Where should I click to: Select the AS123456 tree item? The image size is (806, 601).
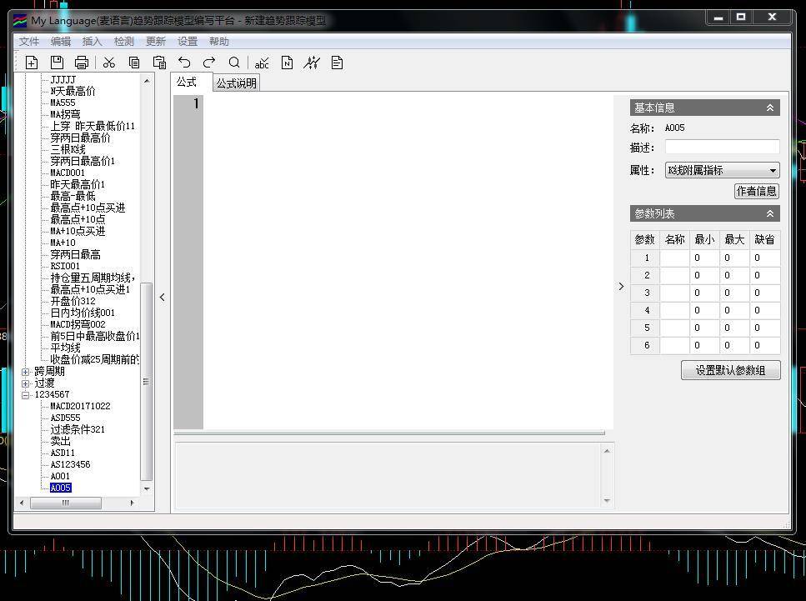[x=70, y=465]
